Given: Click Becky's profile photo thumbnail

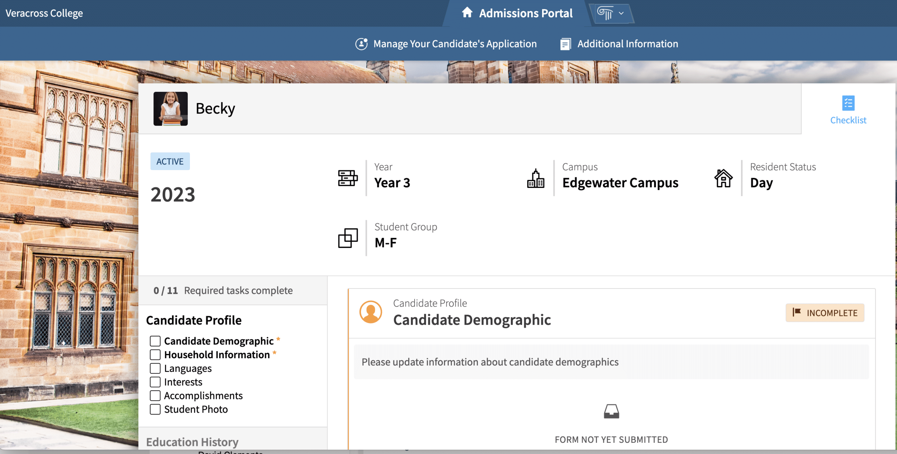Looking at the screenshot, I should [171, 109].
